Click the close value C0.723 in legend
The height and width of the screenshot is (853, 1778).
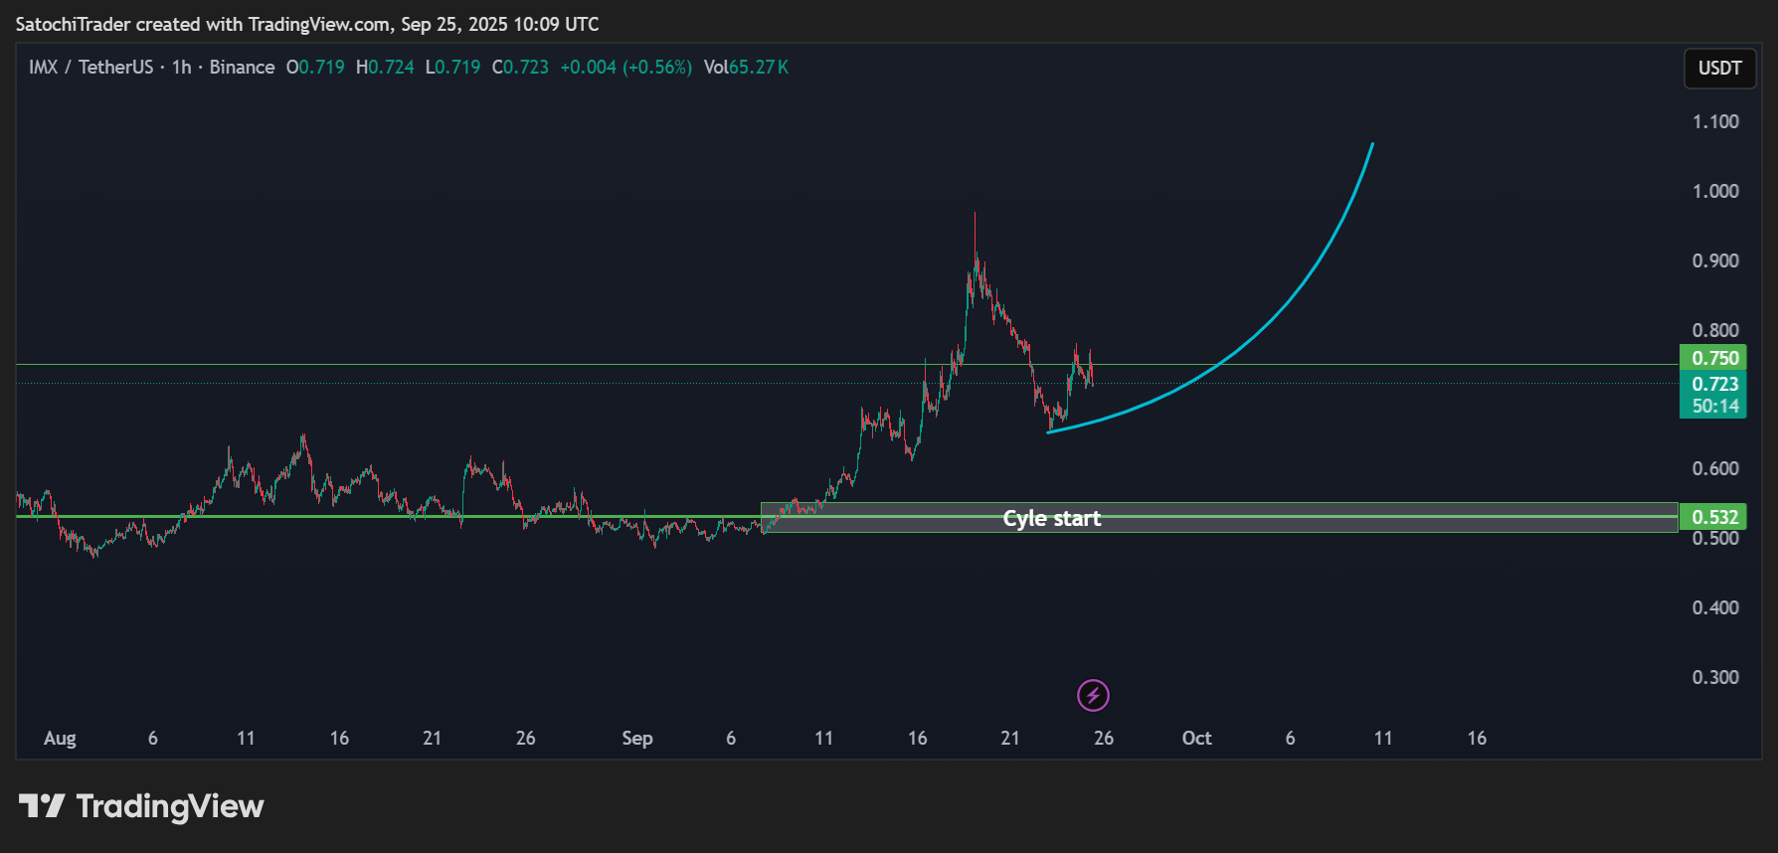coord(520,67)
